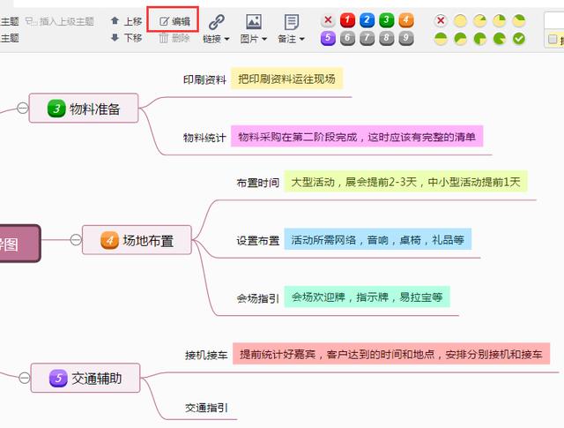
Task: Set progress to the green completed checkmark
Action: tap(519, 38)
